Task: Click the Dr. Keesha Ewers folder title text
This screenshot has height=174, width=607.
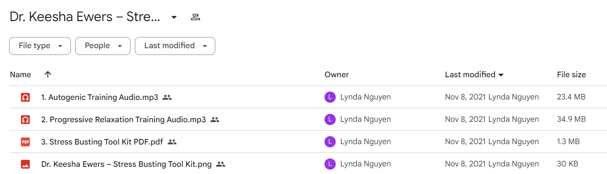Action: (85, 17)
